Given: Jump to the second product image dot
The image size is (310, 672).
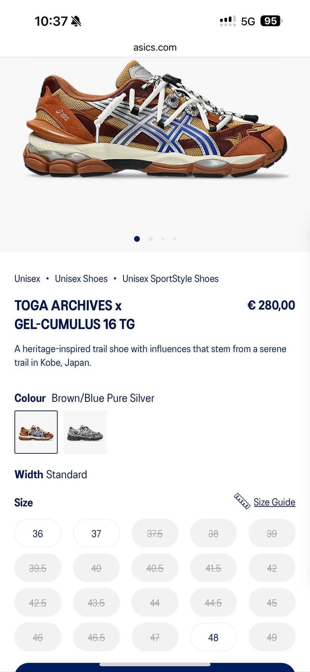Looking at the screenshot, I should pos(151,239).
